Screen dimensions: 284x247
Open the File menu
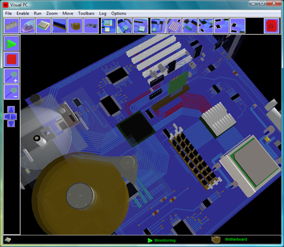[x=8, y=14]
